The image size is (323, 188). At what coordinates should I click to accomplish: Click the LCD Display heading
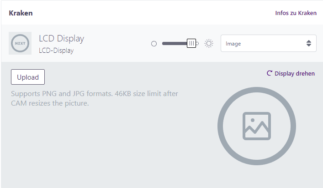[61, 39]
